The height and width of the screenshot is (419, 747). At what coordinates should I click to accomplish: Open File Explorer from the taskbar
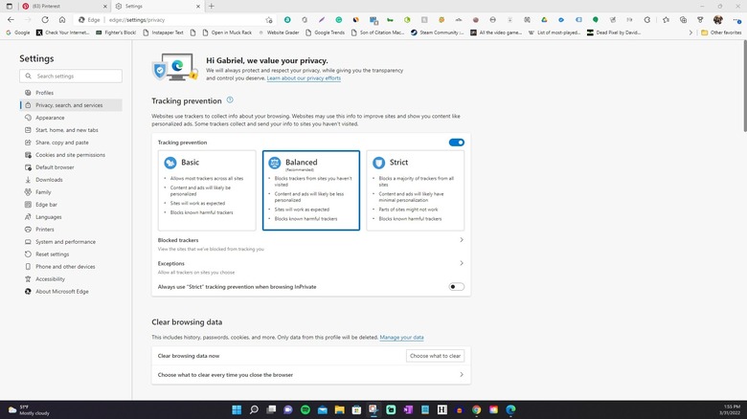point(339,409)
